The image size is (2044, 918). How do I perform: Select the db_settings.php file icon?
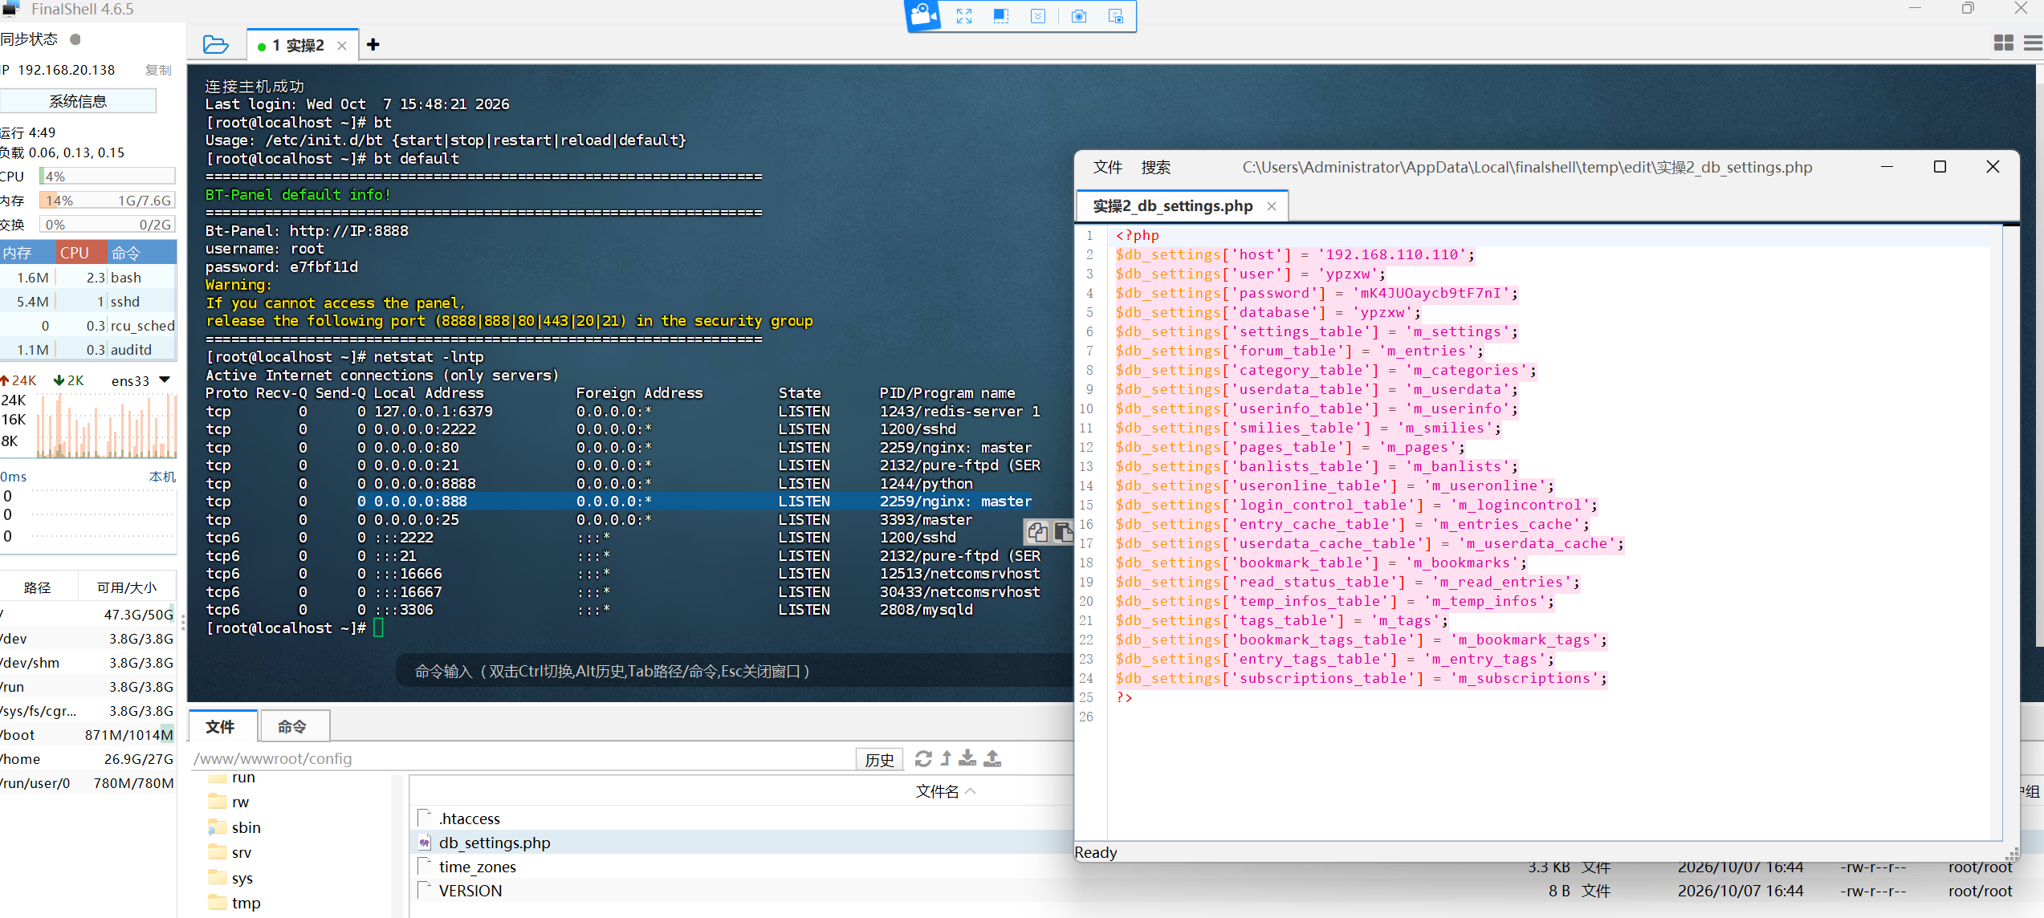coord(425,843)
